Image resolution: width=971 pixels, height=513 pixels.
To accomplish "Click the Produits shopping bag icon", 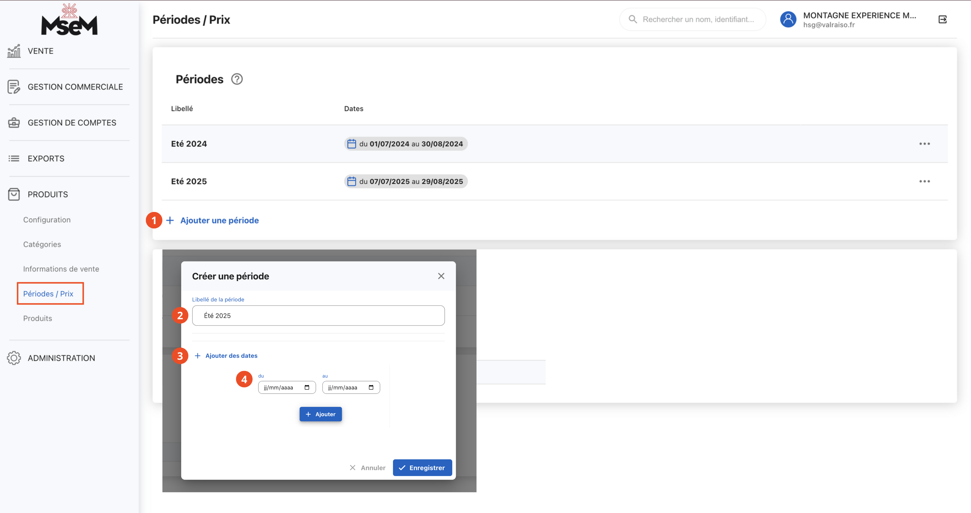I will tap(14, 194).
